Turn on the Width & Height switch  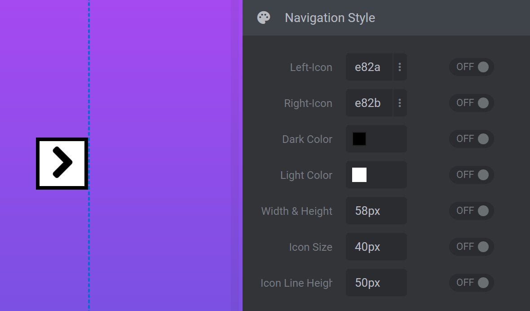[472, 211]
